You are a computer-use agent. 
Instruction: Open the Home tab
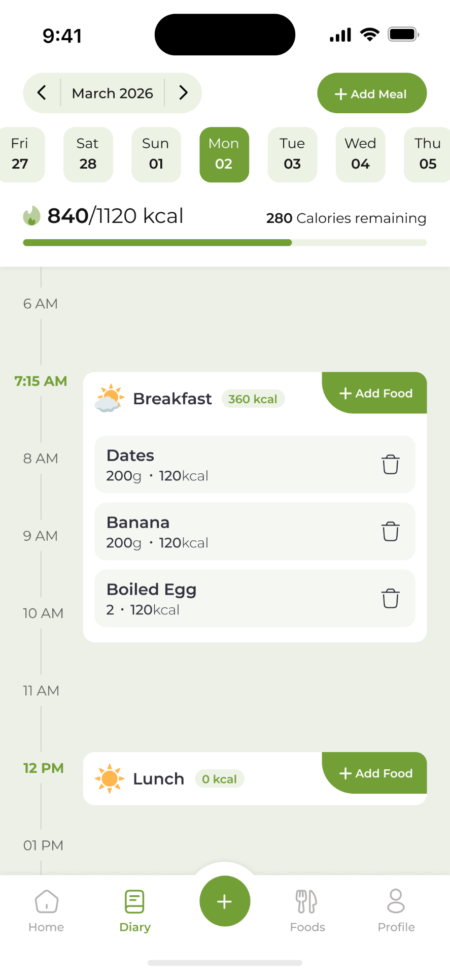pos(46,910)
